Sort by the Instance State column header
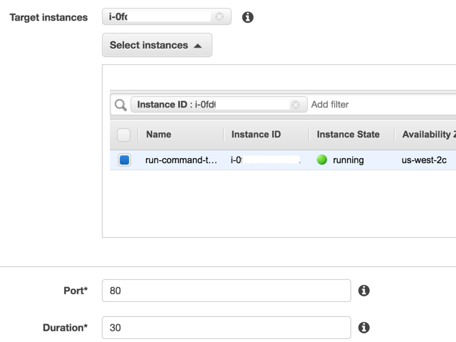The width and height of the screenshot is (456, 342). point(348,134)
